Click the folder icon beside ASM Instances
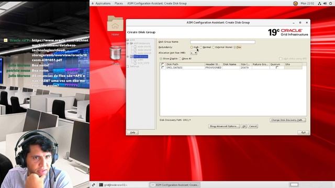The width and height of the screenshot is (335, 188). click(131, 43)
